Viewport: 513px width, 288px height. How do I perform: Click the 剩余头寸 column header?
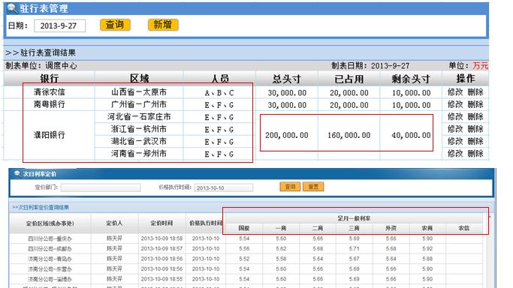pos(411,79)
